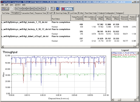Screen dimensions: 140x102
Task: Open the Window menu
Action: tap(18, 5)
